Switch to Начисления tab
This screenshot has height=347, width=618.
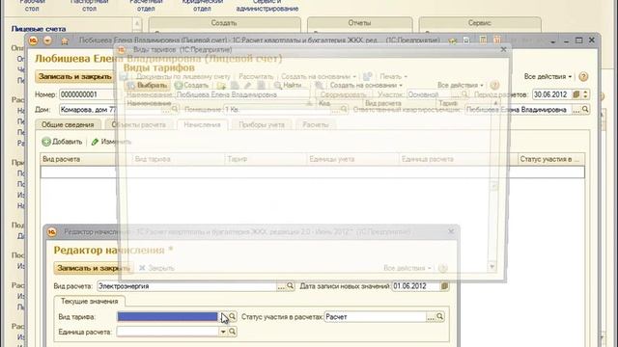click(x=202, y=124)
